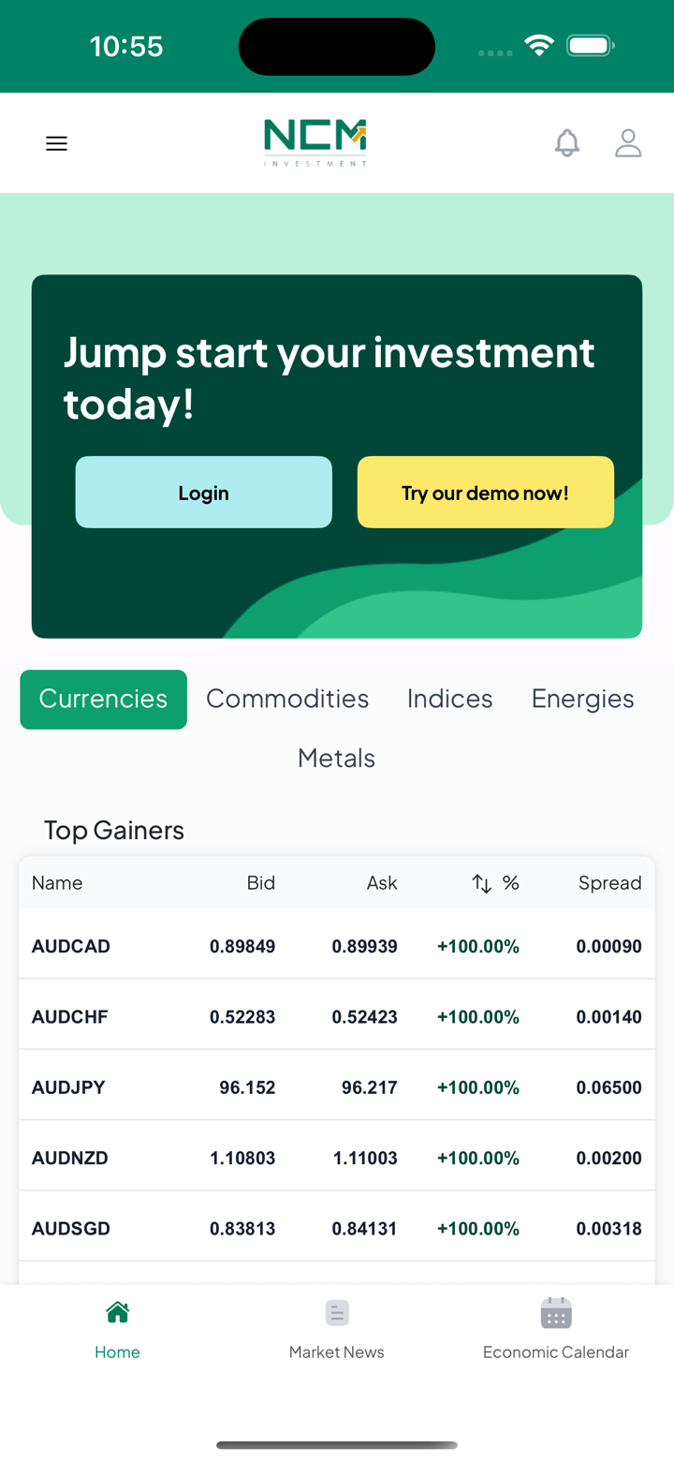This screenshot has width=674, height=1462.
Task: Tap the AUDNZD row
Action: click(x=336, y=1158)
